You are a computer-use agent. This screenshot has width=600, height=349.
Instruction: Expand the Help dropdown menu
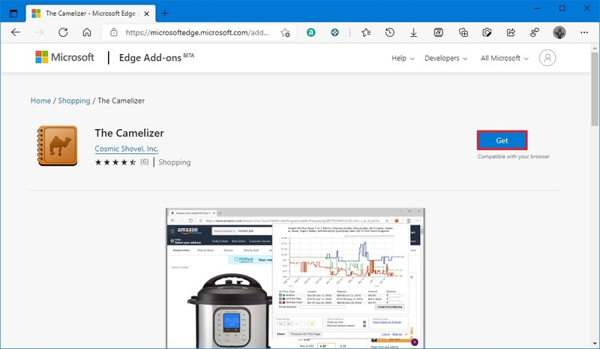click(403, 59)
